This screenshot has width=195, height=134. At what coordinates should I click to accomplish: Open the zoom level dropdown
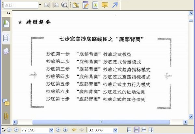pos(115,130)
